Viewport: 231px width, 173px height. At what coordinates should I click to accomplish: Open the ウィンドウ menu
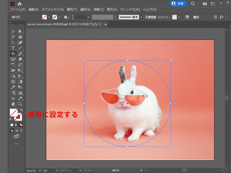130,9
